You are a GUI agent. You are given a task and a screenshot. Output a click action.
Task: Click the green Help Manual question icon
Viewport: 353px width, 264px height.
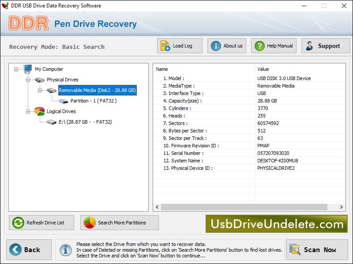pyautogui.click(x=259, y=46)
